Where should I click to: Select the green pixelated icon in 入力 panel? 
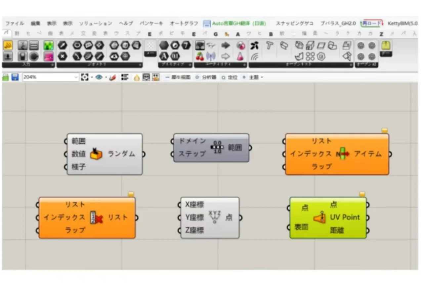pos(49,45)
